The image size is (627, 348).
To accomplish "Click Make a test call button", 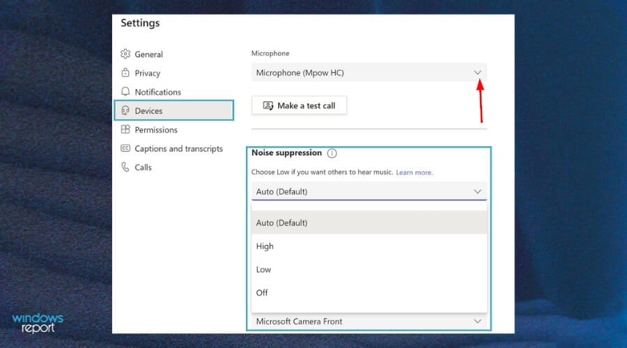I will point(299,106).
